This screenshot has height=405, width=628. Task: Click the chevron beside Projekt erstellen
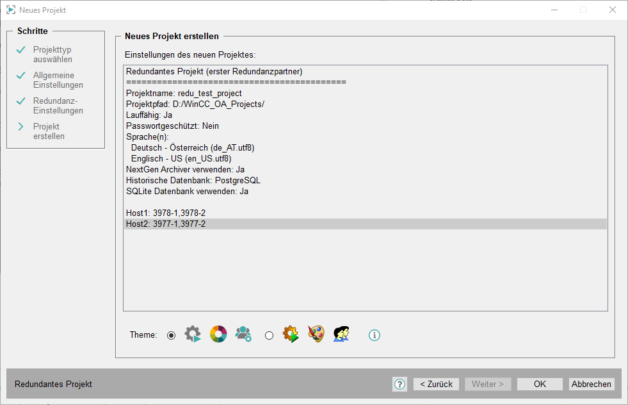point(21,127)
